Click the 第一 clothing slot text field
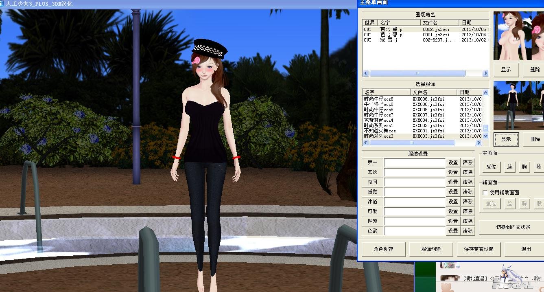This screenshot has height=292, width=544. (x=414, y=162)
